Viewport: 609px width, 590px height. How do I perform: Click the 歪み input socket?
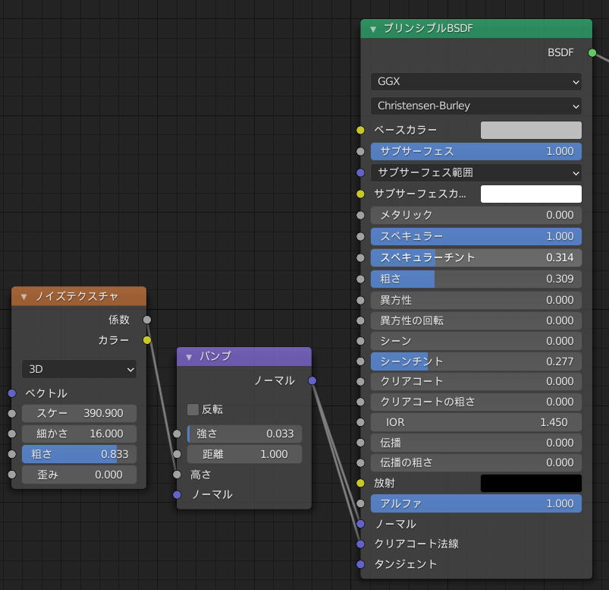(12, 475)
